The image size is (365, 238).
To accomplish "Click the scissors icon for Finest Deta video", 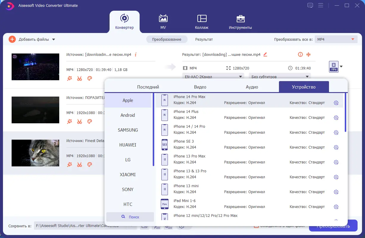I will point(79,165).
